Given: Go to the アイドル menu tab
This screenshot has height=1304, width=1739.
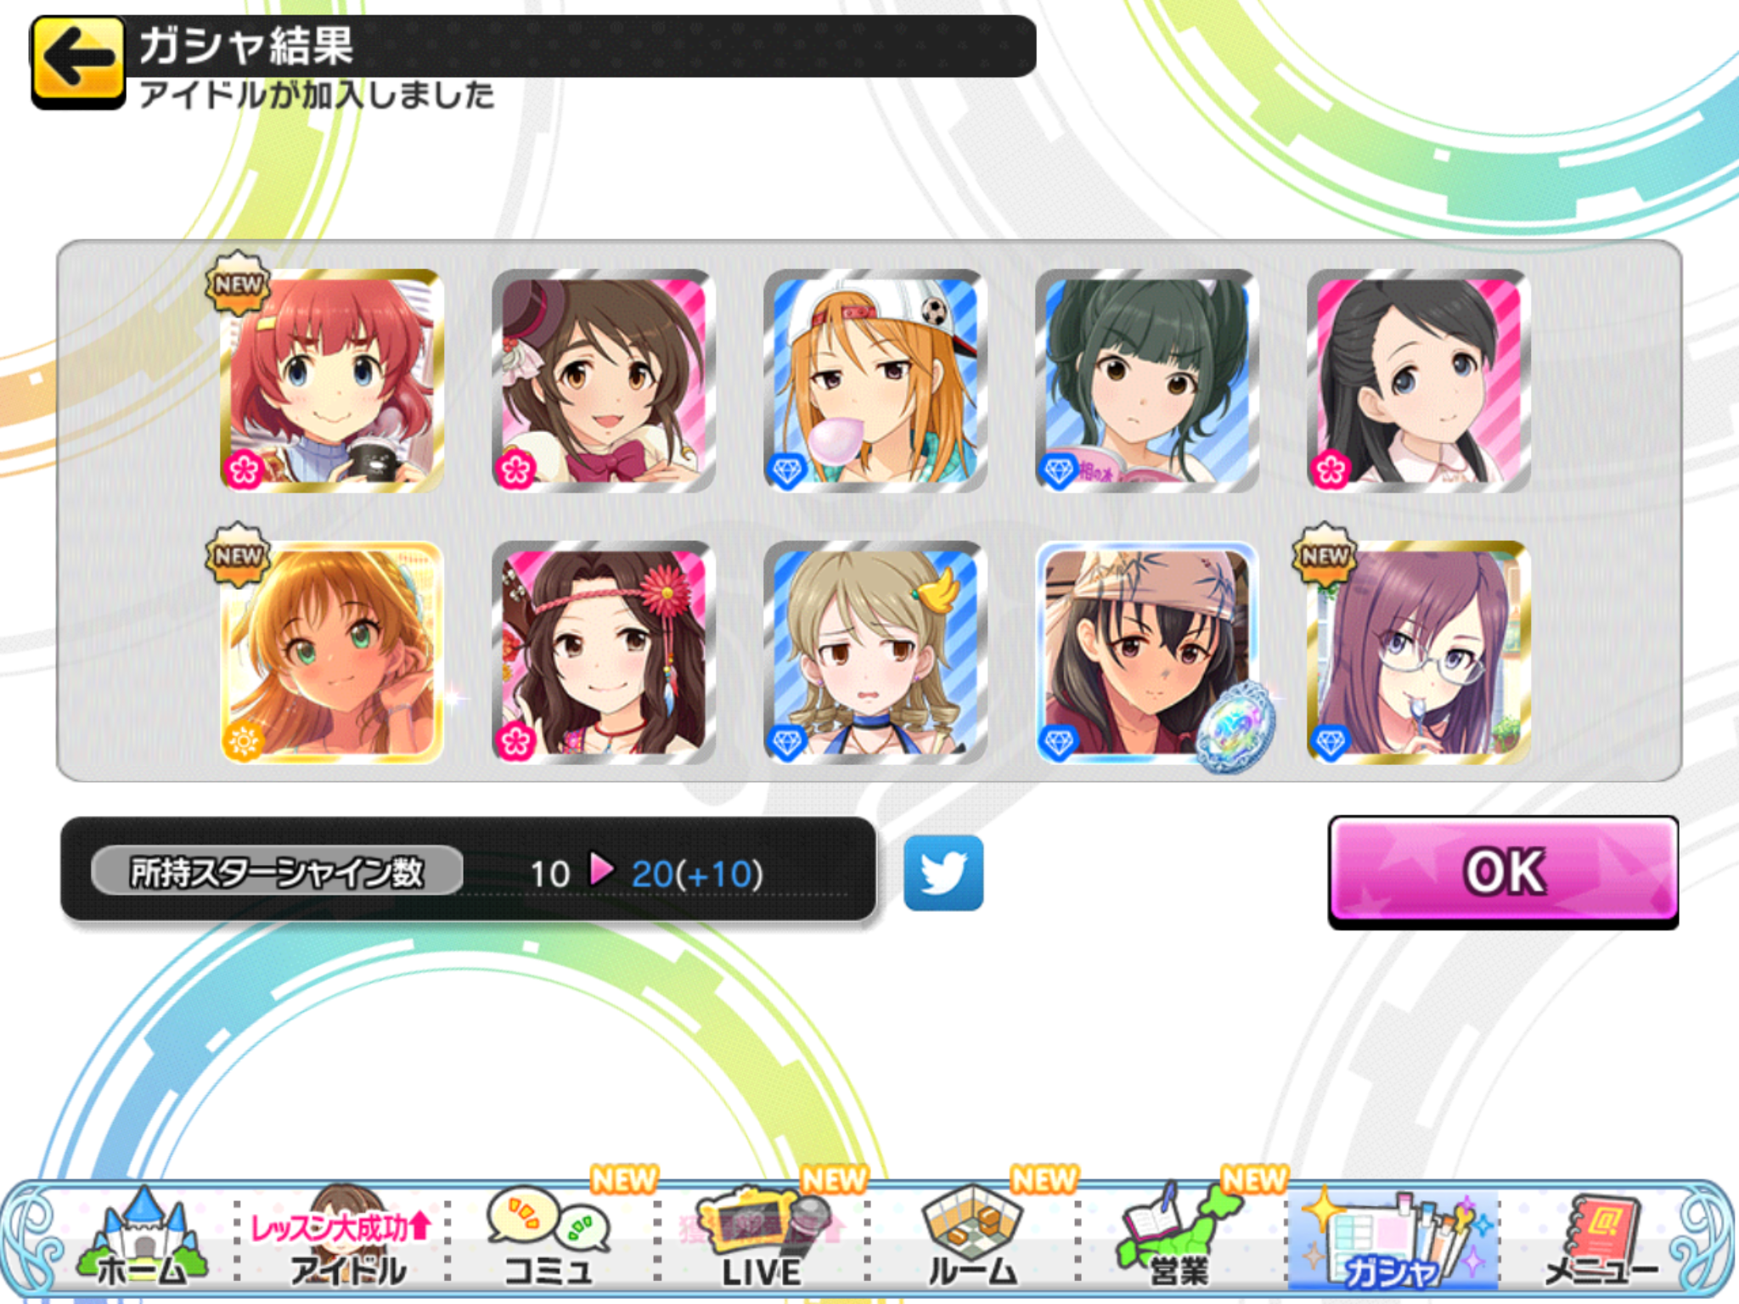Looking at the screenshot, I should click(x=344, y=1239).
